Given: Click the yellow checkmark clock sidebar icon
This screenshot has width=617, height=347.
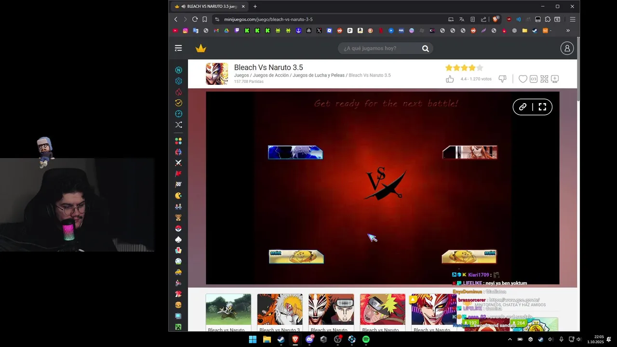Looking at the screenshot, I should point(178,103).
